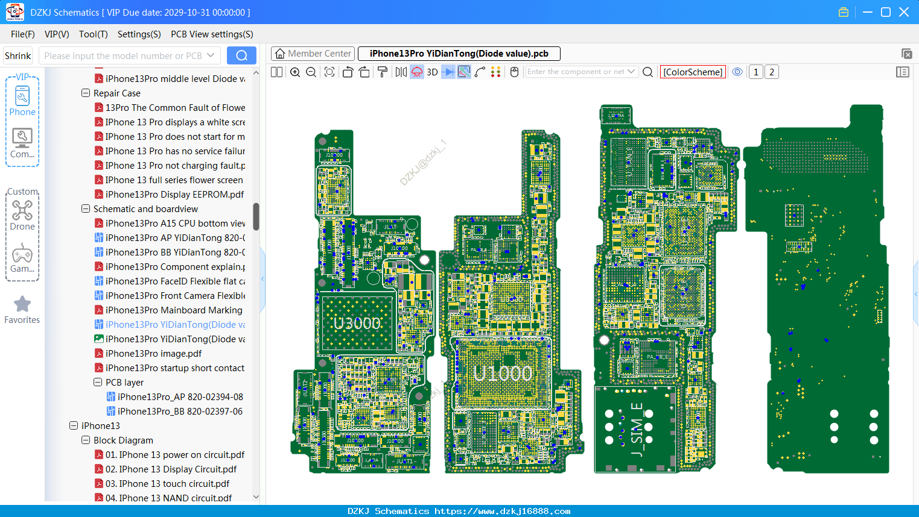Select the Phone category icon
Image resolution: width=919 pixels, height=517 pixels.
(22, 101)
